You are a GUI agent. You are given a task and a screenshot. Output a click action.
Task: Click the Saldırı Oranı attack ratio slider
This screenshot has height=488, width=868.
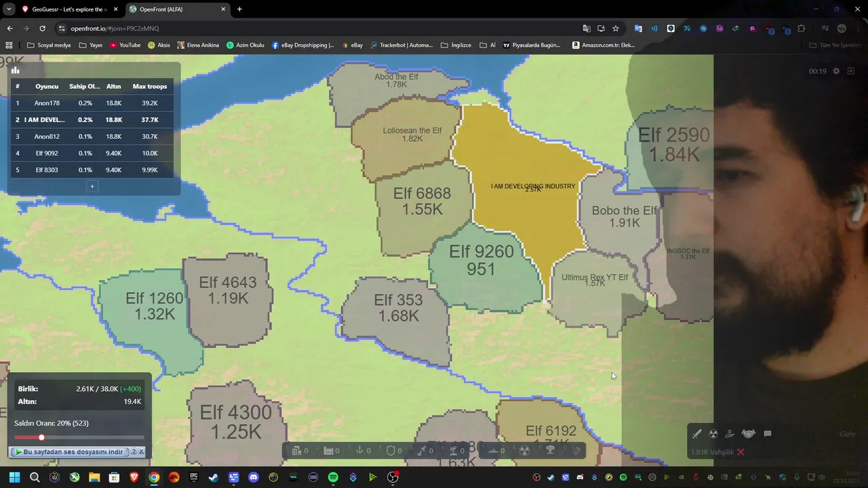point(79,438)
